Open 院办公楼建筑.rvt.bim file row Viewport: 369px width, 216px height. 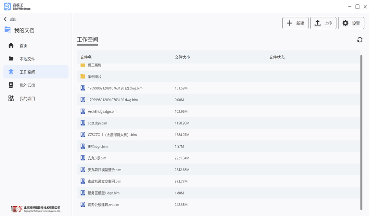tap(103, 205)
